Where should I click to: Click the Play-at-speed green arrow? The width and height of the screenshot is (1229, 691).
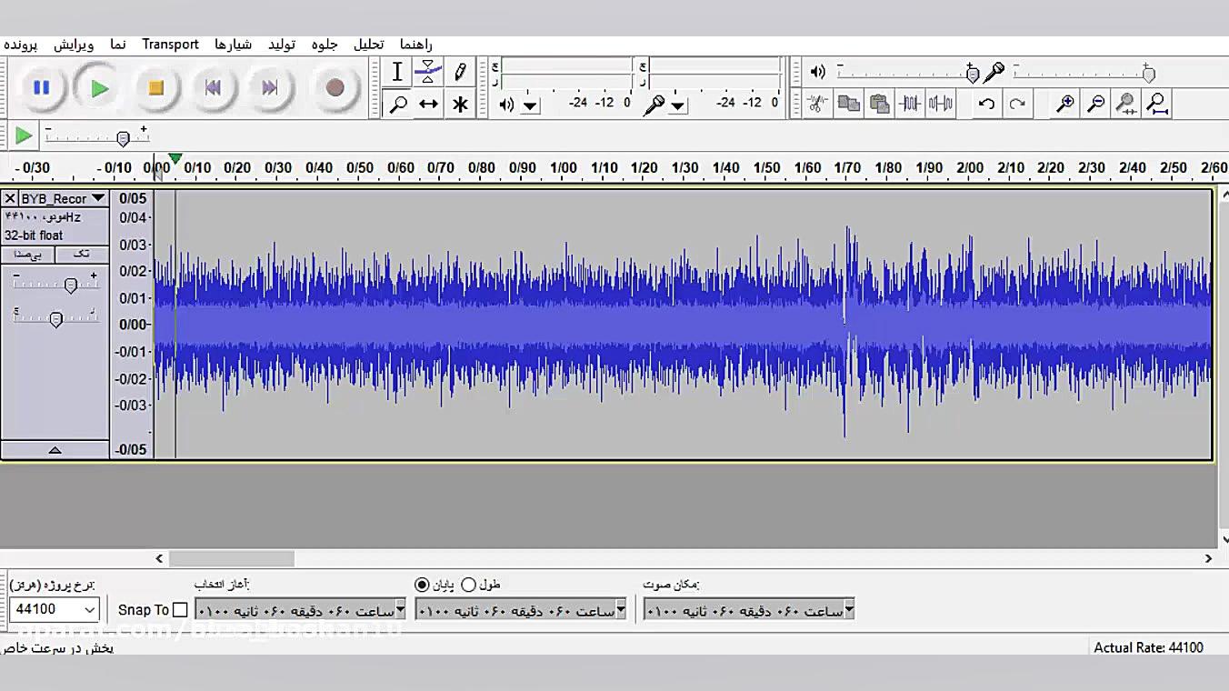[x=24, y=136]
